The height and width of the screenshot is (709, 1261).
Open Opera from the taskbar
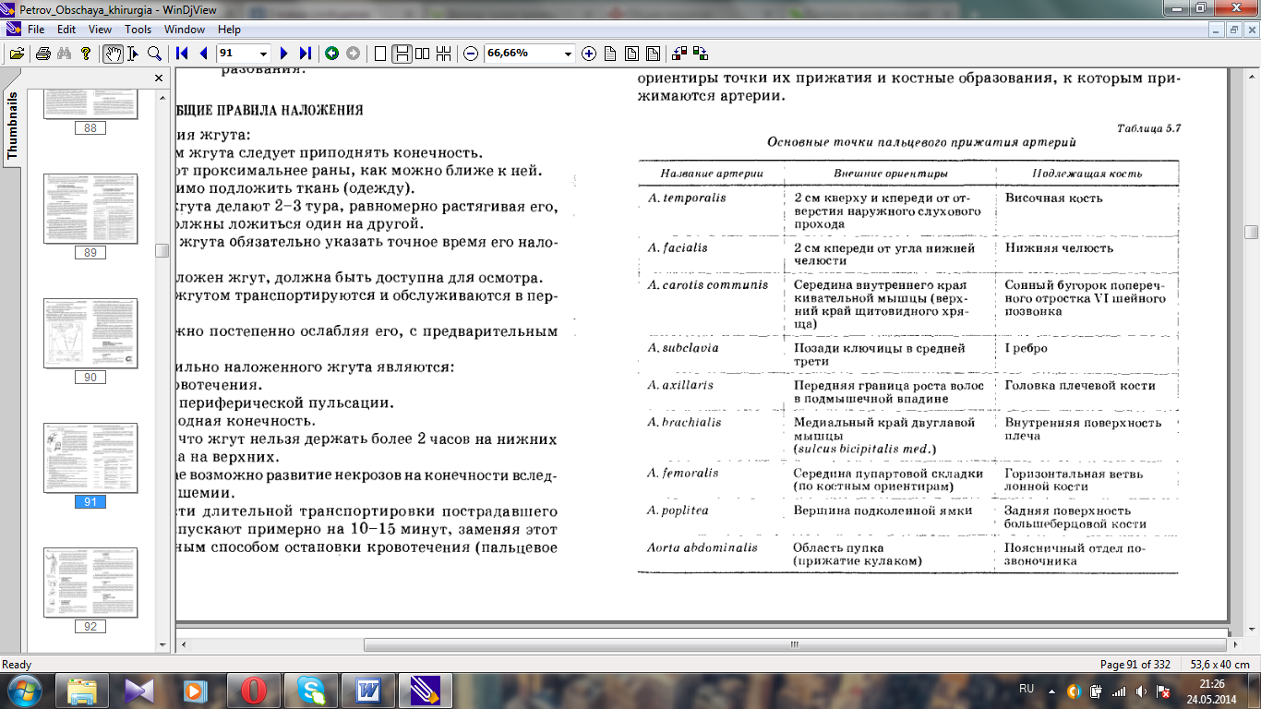(x=254, y=690)
